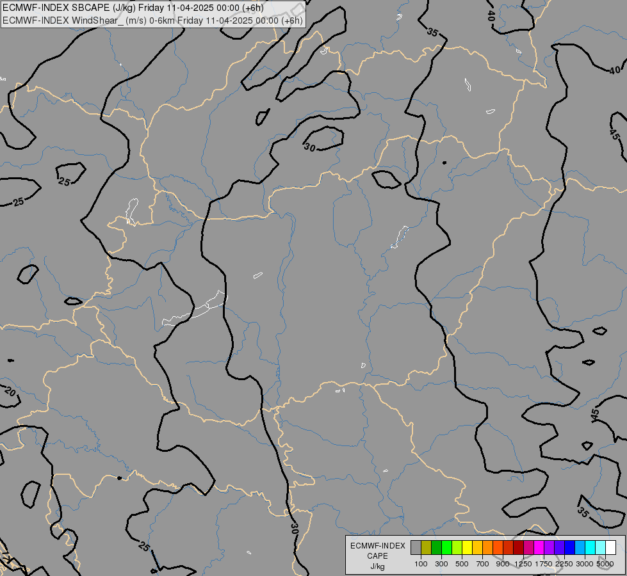
Task: Click the legend value 100
Action: coord(421,564)
